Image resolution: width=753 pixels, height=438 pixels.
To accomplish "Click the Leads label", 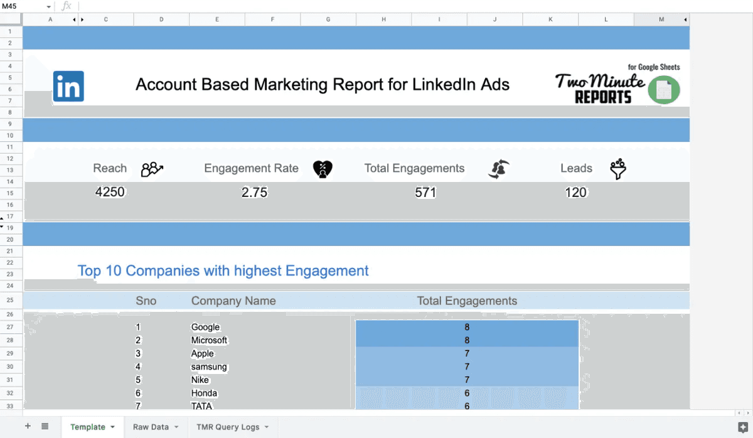I will point(576,168).
